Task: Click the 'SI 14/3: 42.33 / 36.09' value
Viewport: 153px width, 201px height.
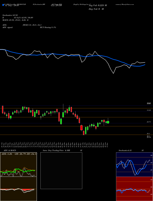Action: point(24,18)
